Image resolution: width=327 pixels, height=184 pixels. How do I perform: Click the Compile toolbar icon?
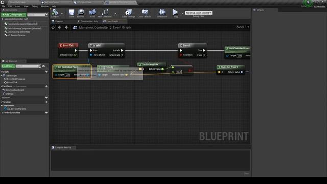point(55,13)
